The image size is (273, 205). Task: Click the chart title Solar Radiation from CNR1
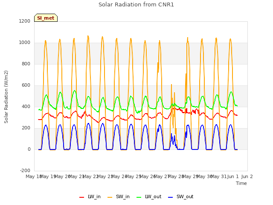136,5
